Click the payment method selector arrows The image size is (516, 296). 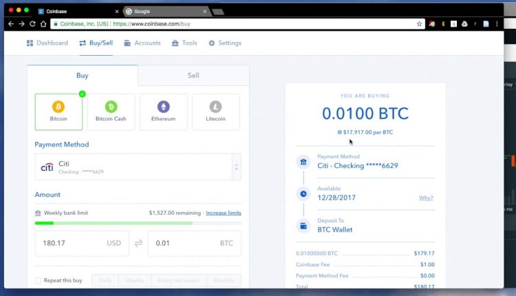[x=236, y=167]
